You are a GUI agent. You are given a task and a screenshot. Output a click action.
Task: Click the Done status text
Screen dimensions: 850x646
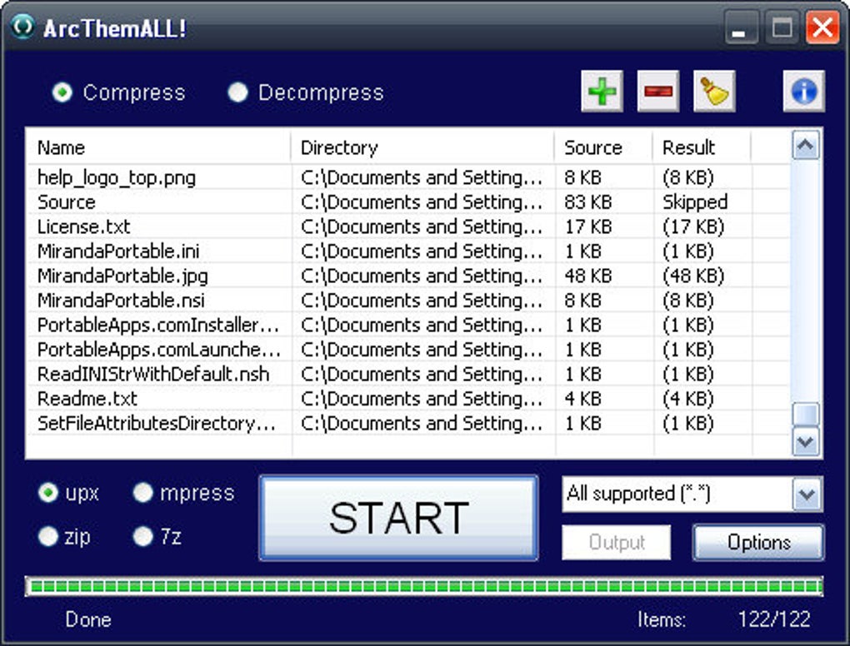88,619
